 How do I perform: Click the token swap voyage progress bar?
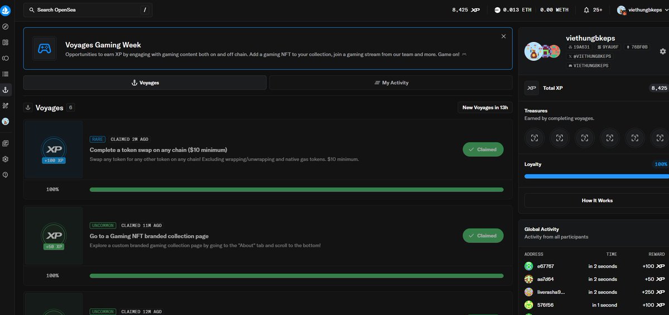click(x=296, y=189)
